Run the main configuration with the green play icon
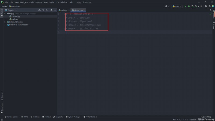Image resolution: width=215 pixels, height=121 pixels. 185,6
